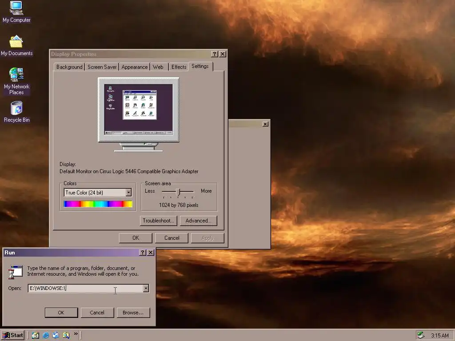Click Cancel in Display Properties
This screenshot has height=341, width=455.
tap(172, 238)
